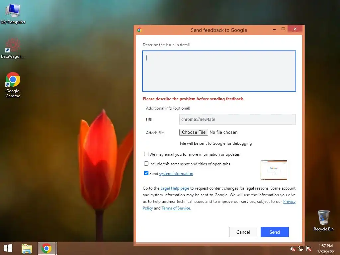340x255 pixels.
Task: Minimize the Send feedback to Google window
Action: tap(274, 29)
